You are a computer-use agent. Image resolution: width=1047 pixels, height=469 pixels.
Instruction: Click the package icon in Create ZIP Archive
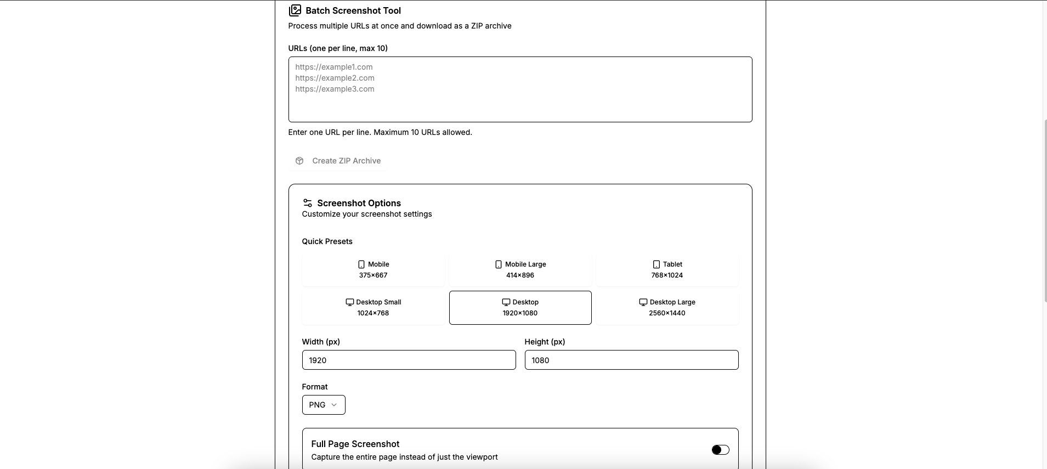(x=299, y=161)
